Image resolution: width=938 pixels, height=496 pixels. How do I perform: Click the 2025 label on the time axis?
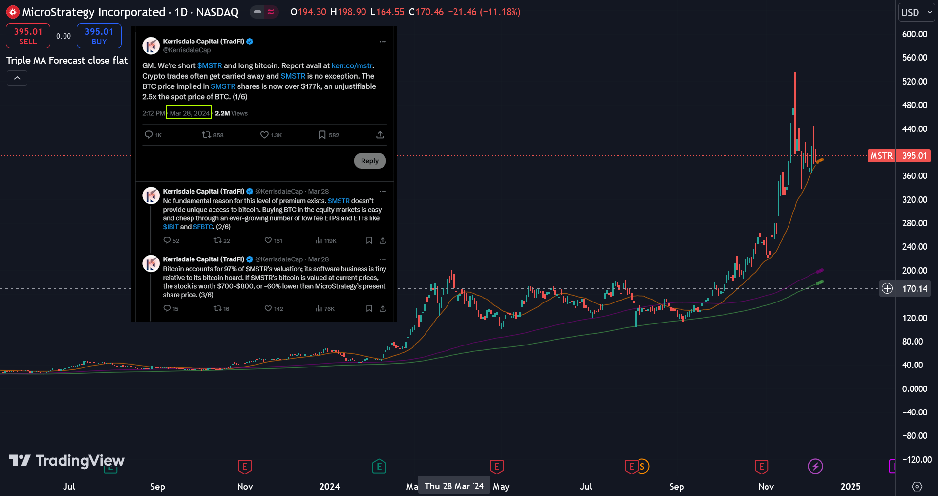pos(851,486)
